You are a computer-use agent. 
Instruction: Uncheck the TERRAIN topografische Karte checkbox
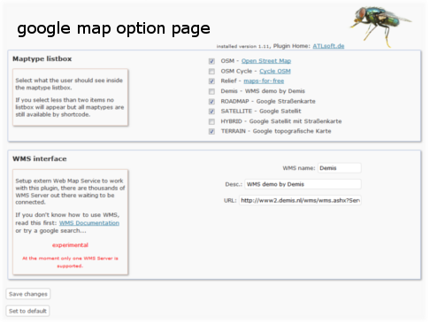click(211, 131)
